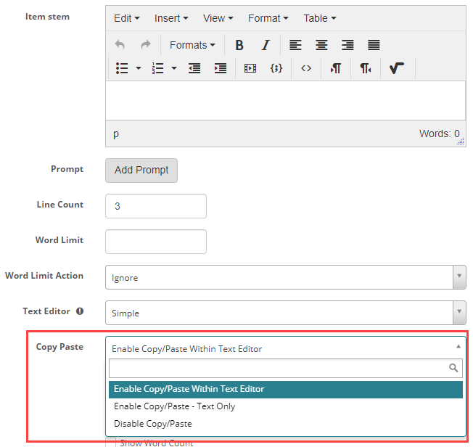
Task: Open the Text Editor dropdown
Action: (285, 313)
